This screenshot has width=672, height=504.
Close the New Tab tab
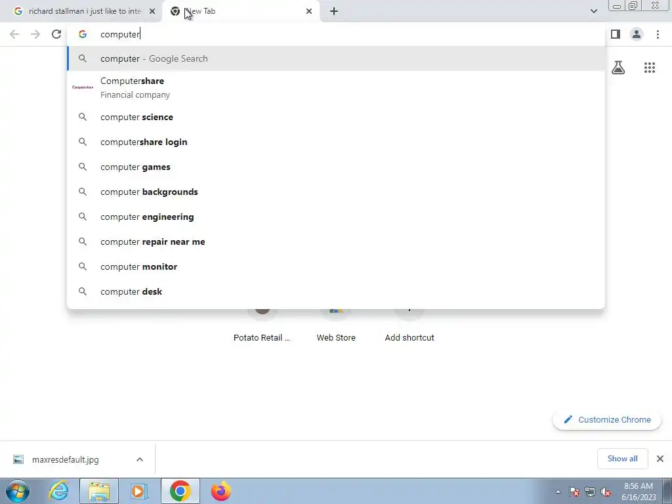pos(309,12)
